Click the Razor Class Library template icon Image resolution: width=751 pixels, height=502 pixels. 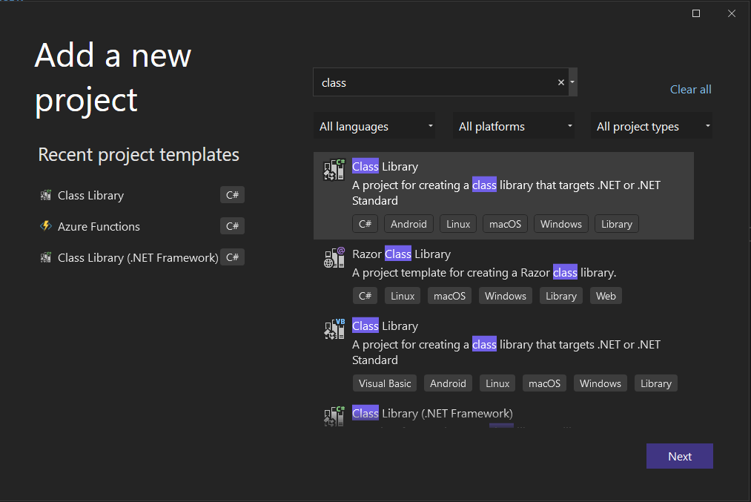click(x=334, y=257)
